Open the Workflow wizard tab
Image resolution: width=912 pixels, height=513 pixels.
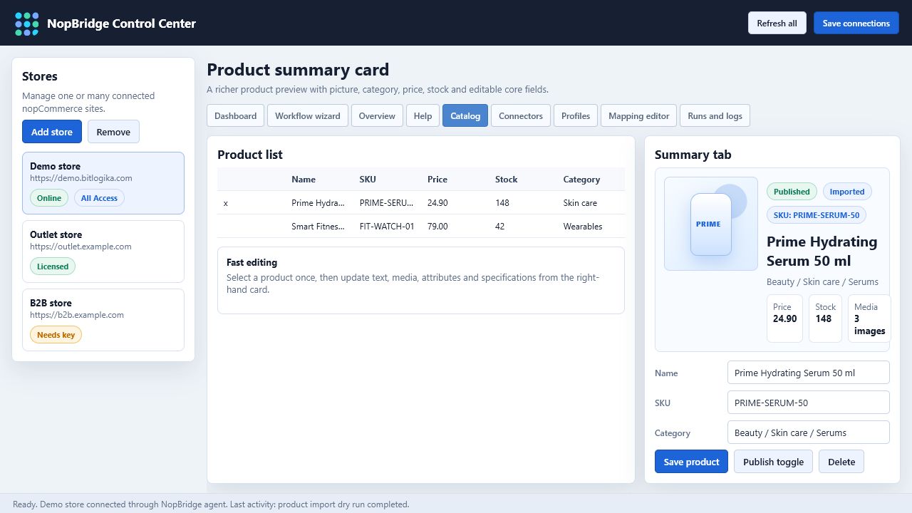click(308, 115)
